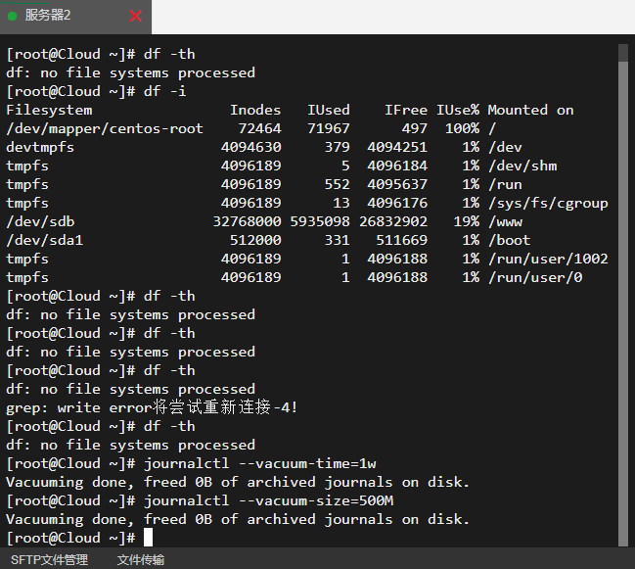Image resolution: width=635 pixels, height=569 pixels.
Task: Select the 服务器2 session tab
Action: point(75,17)
